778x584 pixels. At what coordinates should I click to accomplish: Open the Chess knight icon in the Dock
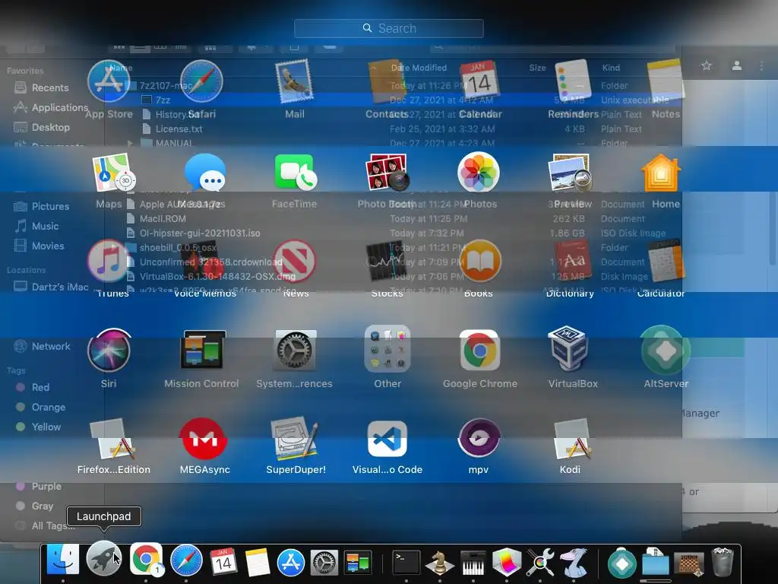439,563
